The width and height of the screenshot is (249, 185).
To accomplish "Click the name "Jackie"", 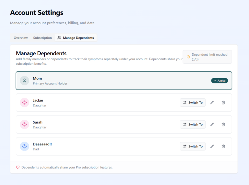I will (x=38, y=100).
